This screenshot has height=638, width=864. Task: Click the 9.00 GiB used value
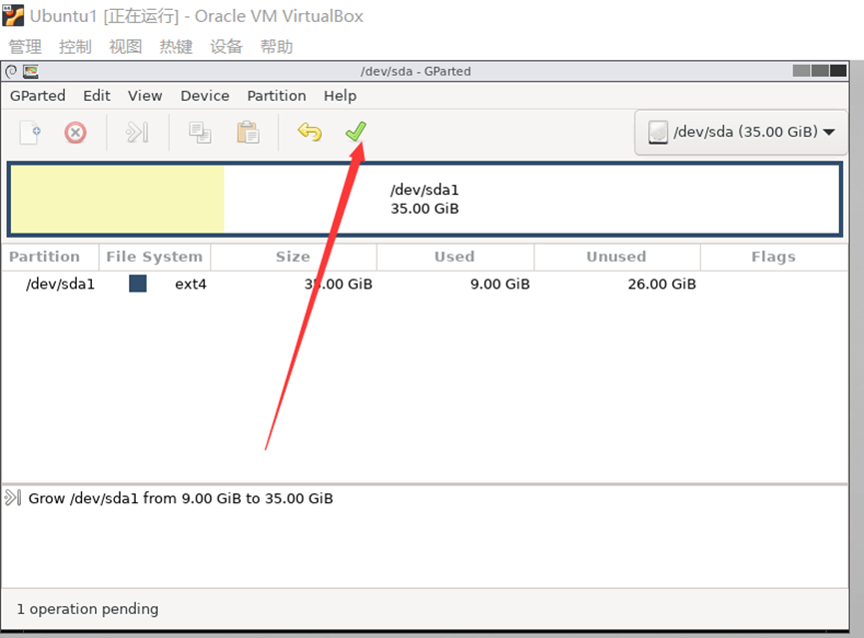[x=499, y=285]
